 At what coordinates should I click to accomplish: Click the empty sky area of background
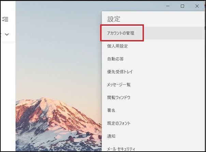coord(58,41)
